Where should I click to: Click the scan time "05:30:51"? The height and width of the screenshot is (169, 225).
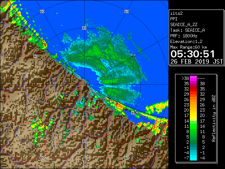[x=193, y=54]
